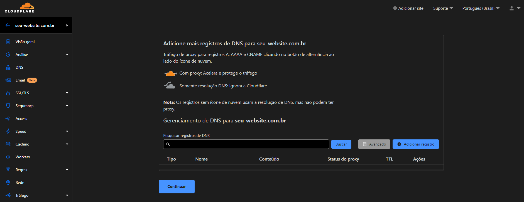Click the Pesquisar registros de DNS field
The image size is (524, 202).
point(246,144)
